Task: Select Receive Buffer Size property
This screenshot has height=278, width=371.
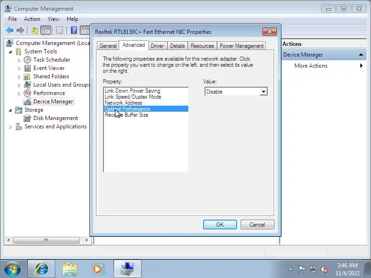Action: coord(146,115)
